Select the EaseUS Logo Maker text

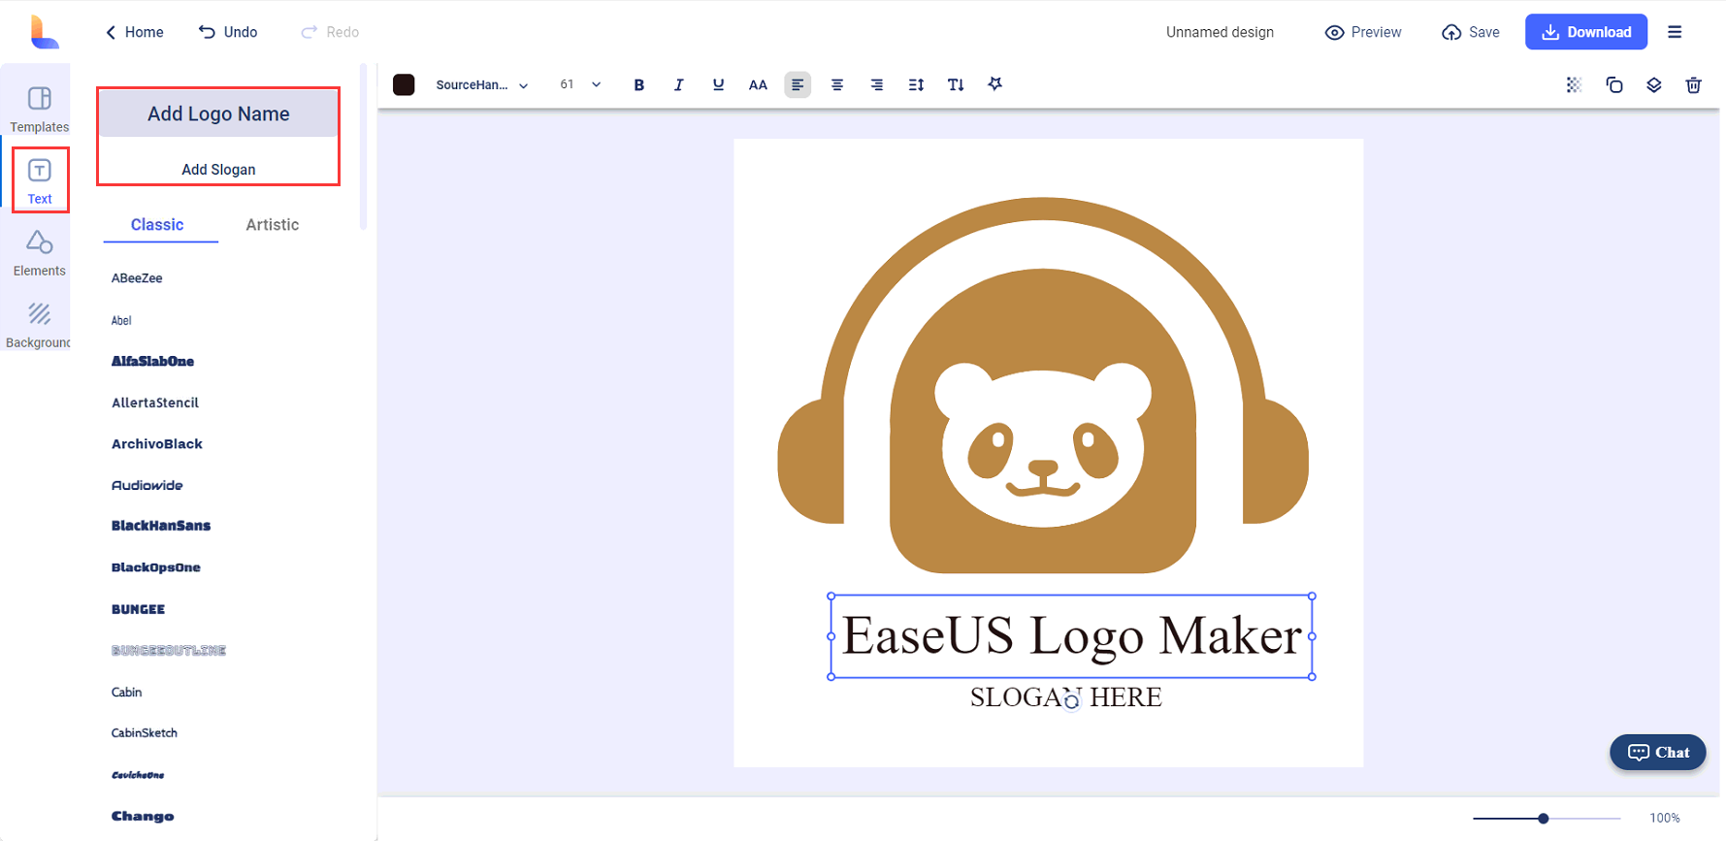point(1071,636)
